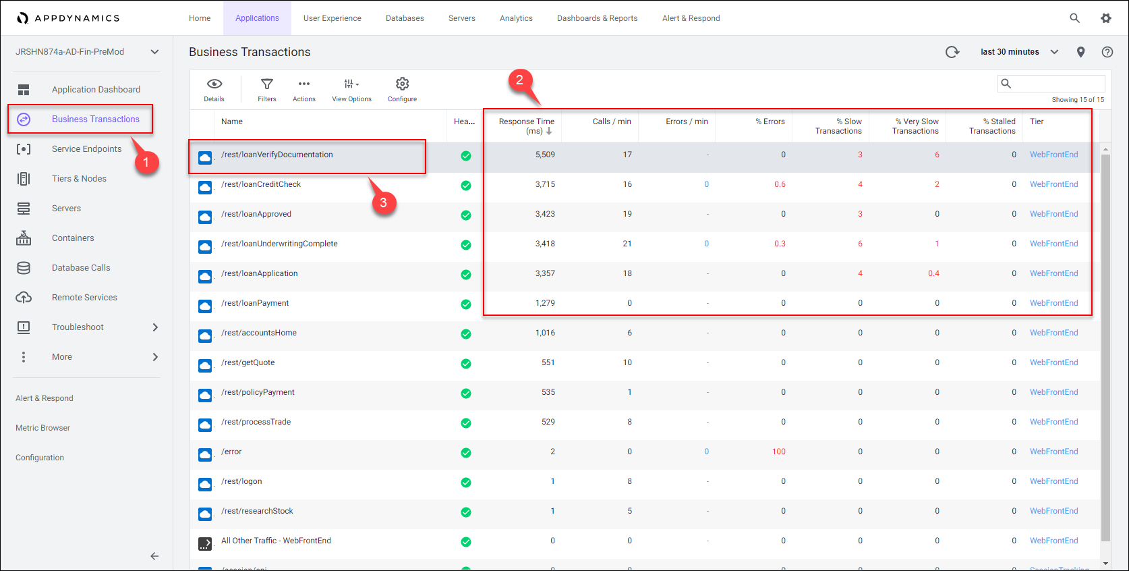Open the Dashboards & Reports tab
Screen dimensions: 1129x571
[x=597, y=18]
